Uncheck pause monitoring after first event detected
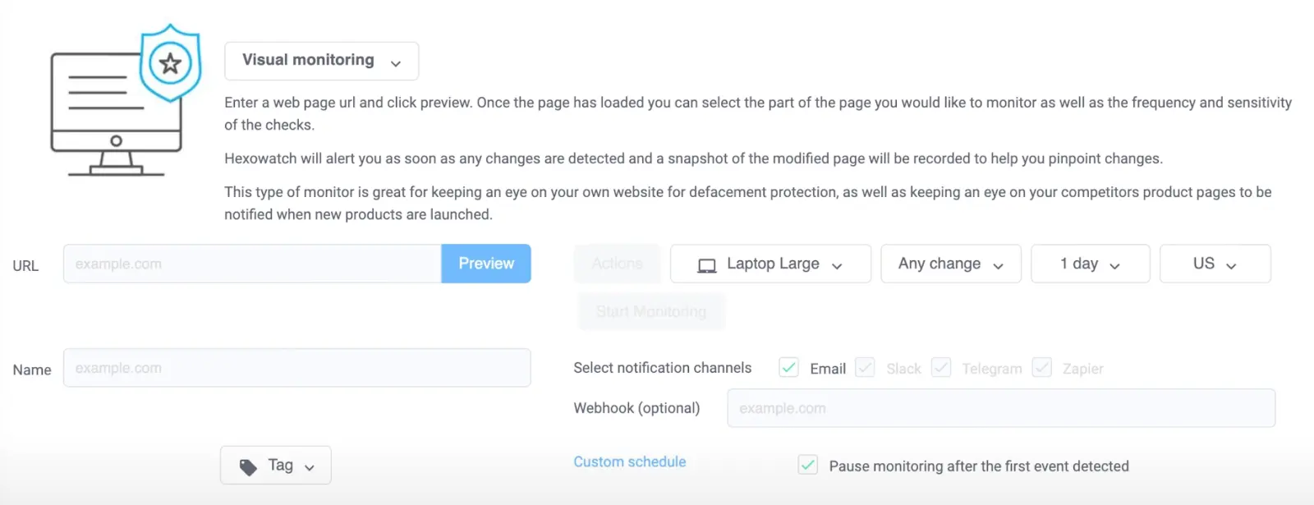The height and width of the screenshot is (505, 1314). point(807,465)
